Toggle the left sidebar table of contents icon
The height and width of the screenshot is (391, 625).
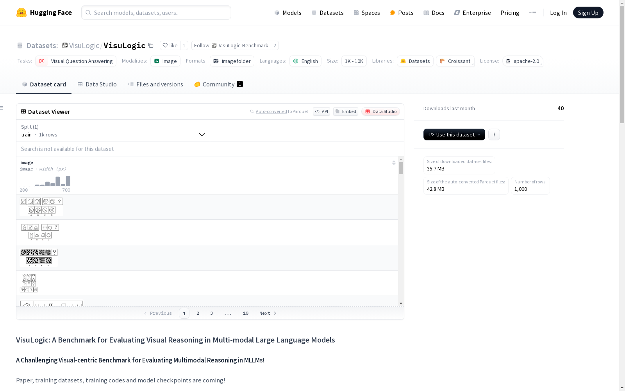coord(2,108)
